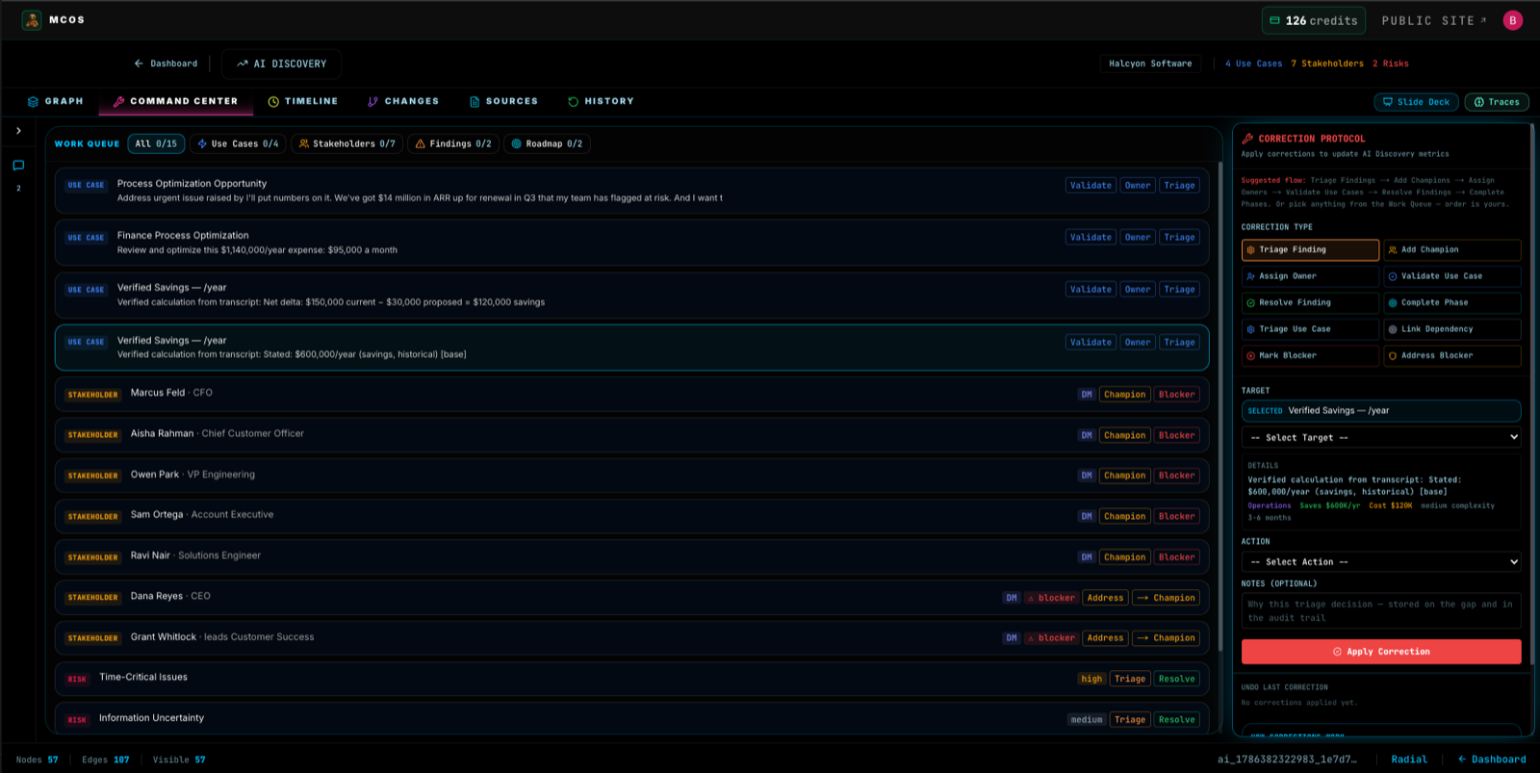The image size is (1540, 773).
Task: Open the SOURCES tab
Action: click(503, 101)
